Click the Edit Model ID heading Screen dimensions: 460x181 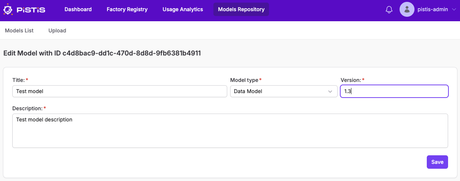(102, 53)
